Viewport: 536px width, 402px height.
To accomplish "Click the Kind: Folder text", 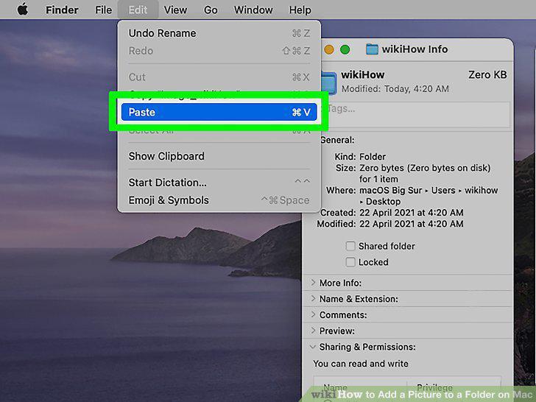I will pos(360,157).
